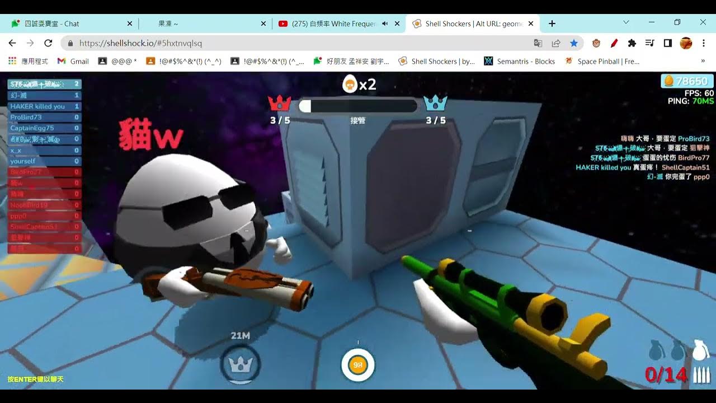Viewport: 716px width, 403px height.
Task: Close the Shell Shockers tab
Action: pos(531,24)
